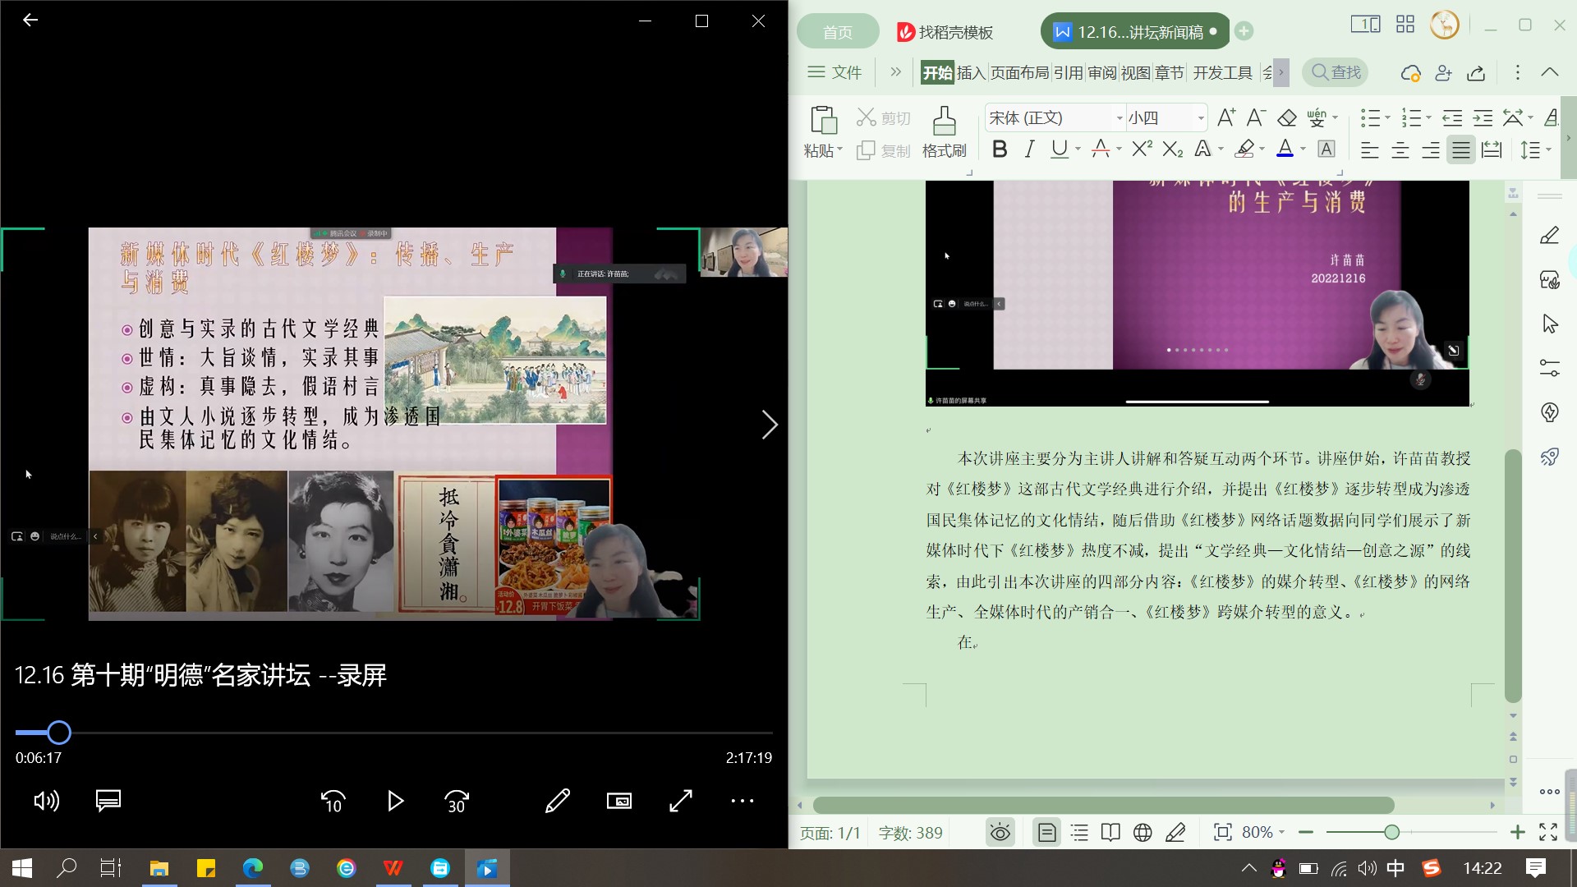
Task: Click the video progress slider handle
Action: click(58, 732)
